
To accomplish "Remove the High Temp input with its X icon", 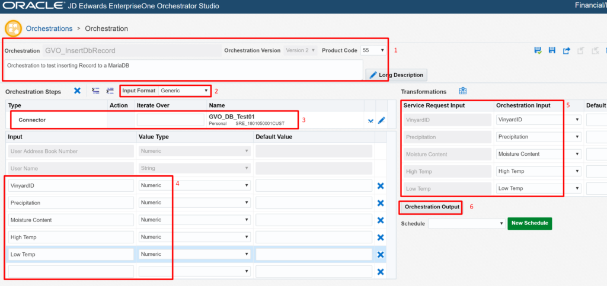I will point(381,237).
